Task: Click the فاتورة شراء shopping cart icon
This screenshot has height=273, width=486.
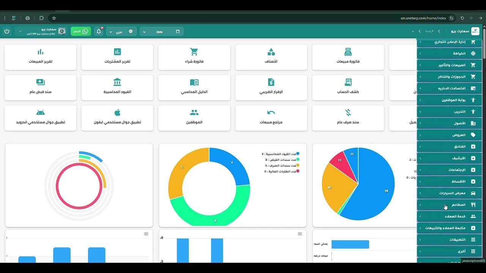Action: [x=194, y=52]
